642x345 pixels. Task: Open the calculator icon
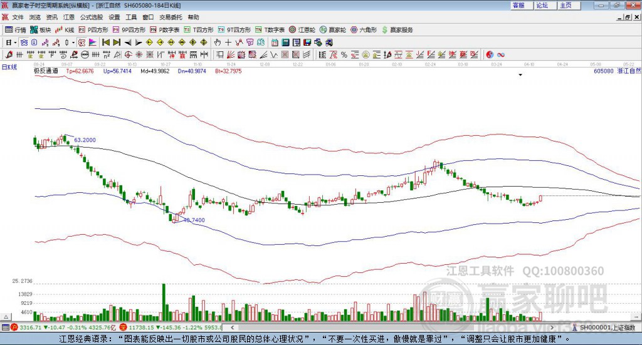click(285, 43)
